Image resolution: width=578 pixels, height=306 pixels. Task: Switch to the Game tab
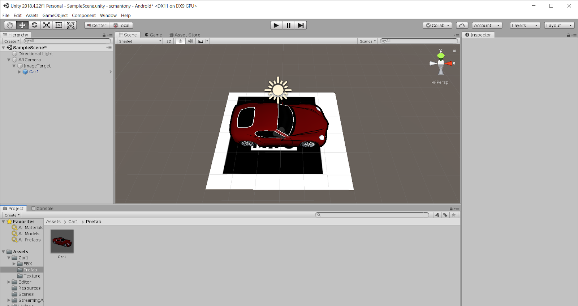tap(154, 35)
